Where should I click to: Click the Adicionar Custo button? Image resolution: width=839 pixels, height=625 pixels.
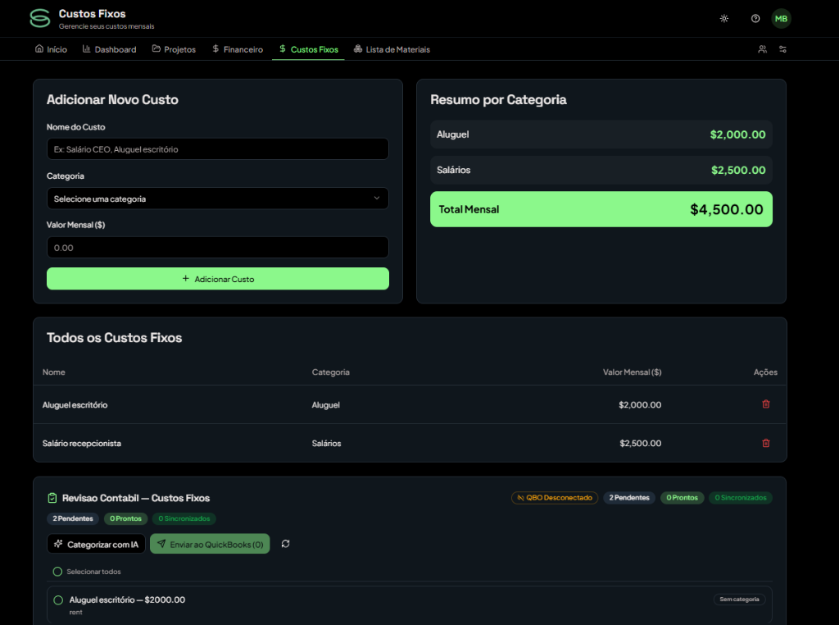coord(218,279)
